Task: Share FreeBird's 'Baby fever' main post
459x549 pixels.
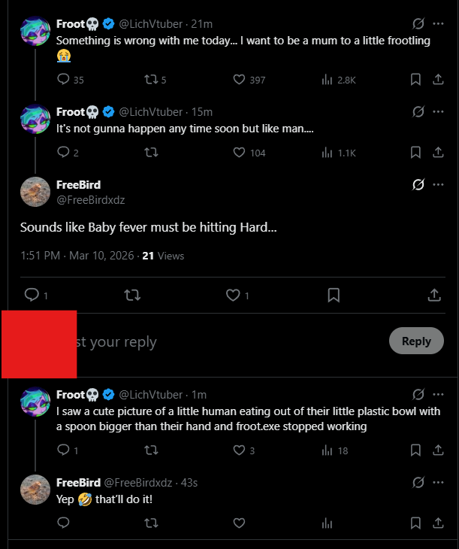Action: [x=434, y=295]
